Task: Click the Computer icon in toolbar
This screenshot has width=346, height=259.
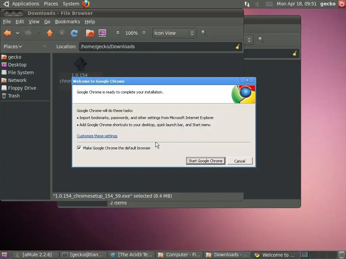Action: point(102,33)
